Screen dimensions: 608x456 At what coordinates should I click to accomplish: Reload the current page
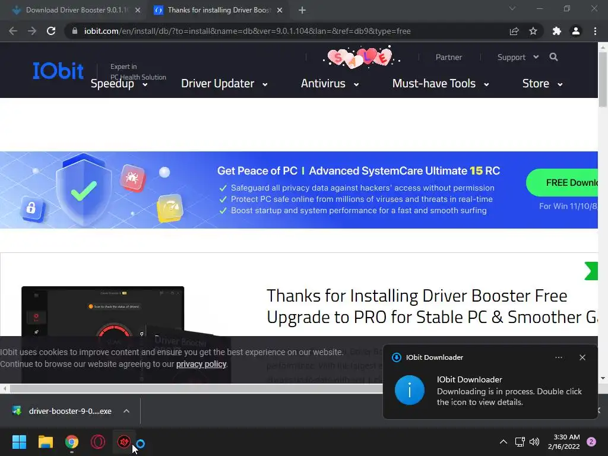(51, 31)
